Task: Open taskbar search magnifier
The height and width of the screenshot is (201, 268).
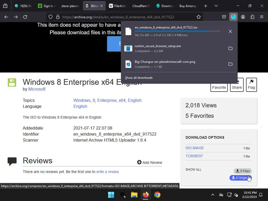Action: 122,195
